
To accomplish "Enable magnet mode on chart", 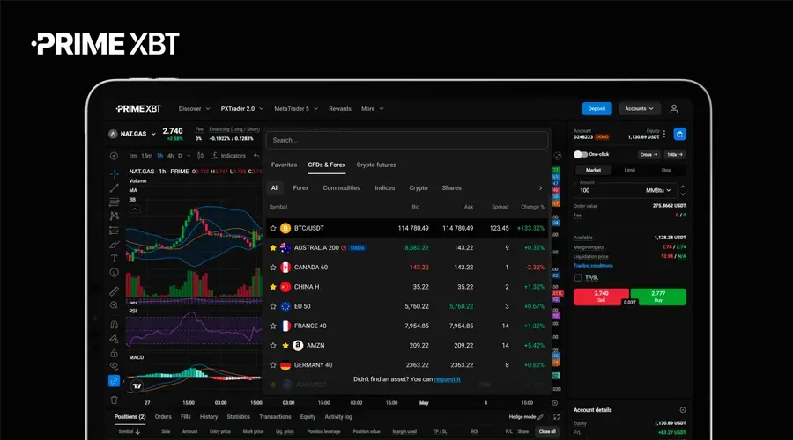I will pyautogui.click(x=115, y=325).
